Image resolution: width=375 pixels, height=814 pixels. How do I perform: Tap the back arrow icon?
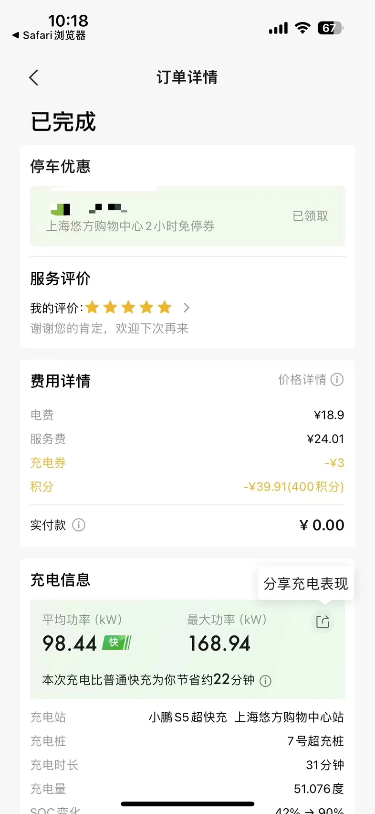click(x=34, y=77)
